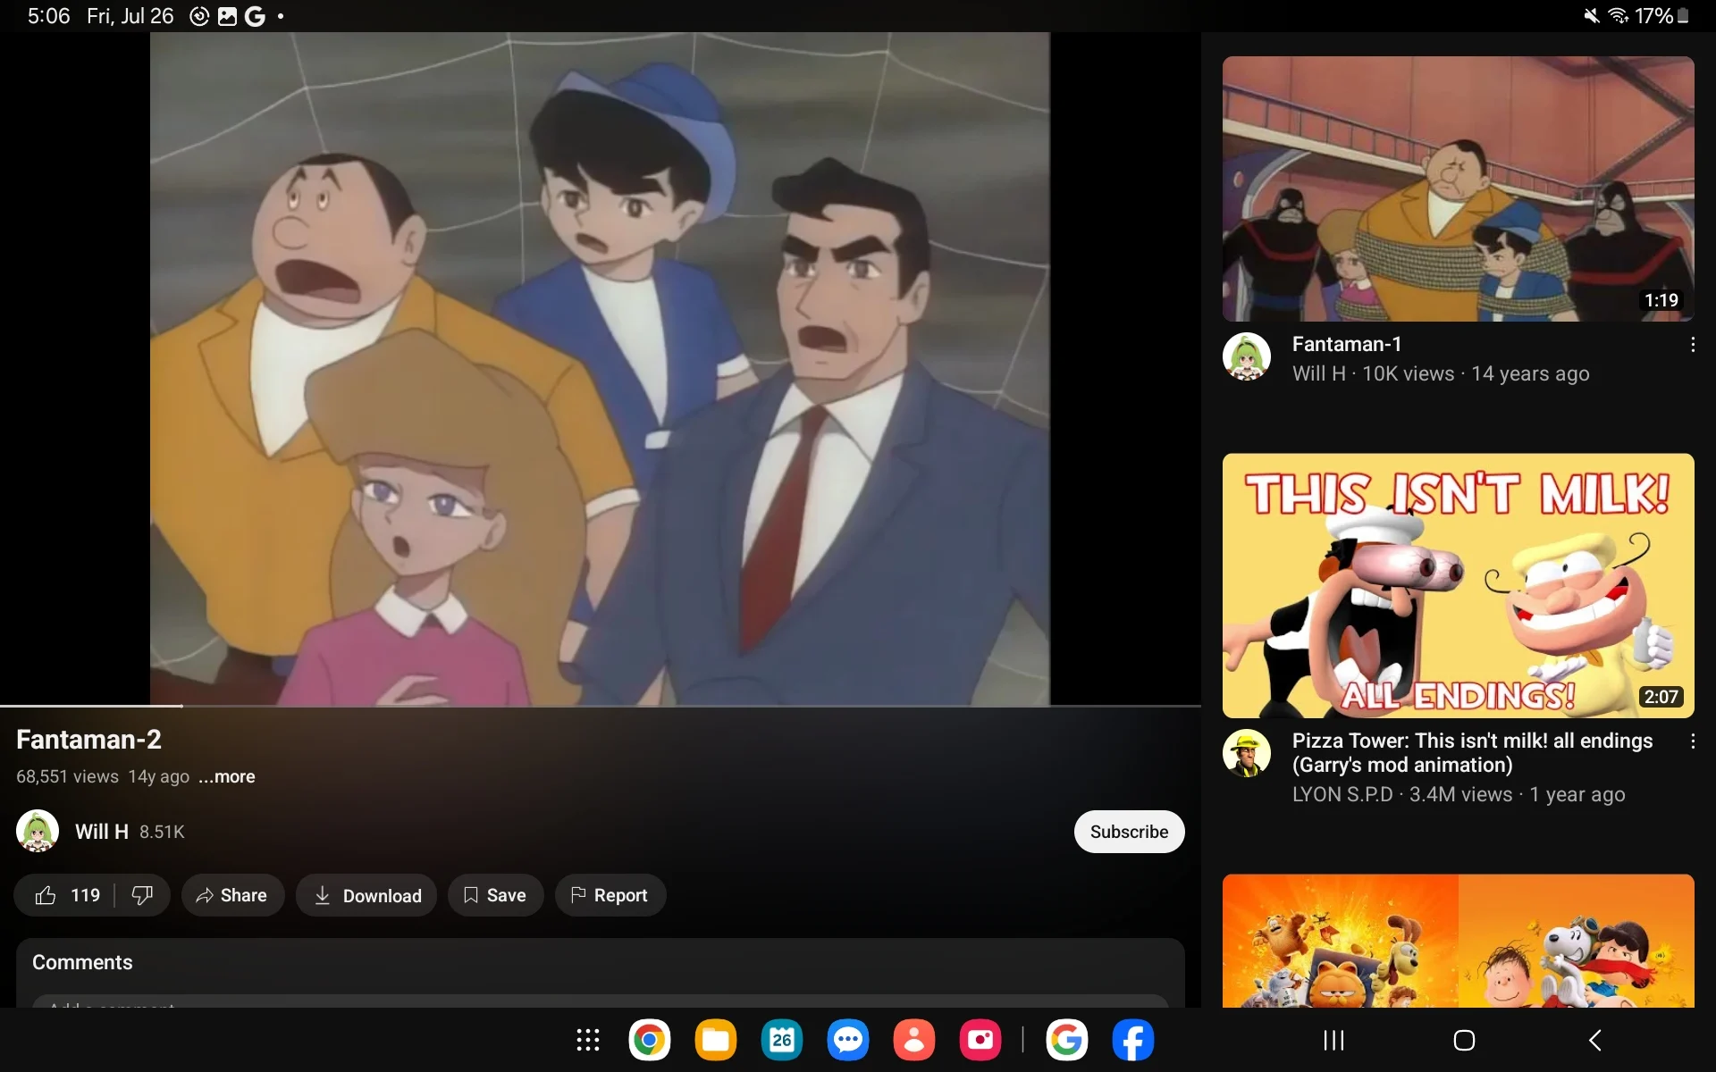Open Fantaman-1 title in suggestions
Image resolution: width=1716 pixels, height=1072 pixels.
click(x=1347, y=344)
